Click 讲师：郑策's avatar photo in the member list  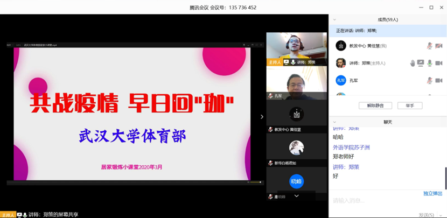pos(341,63)
